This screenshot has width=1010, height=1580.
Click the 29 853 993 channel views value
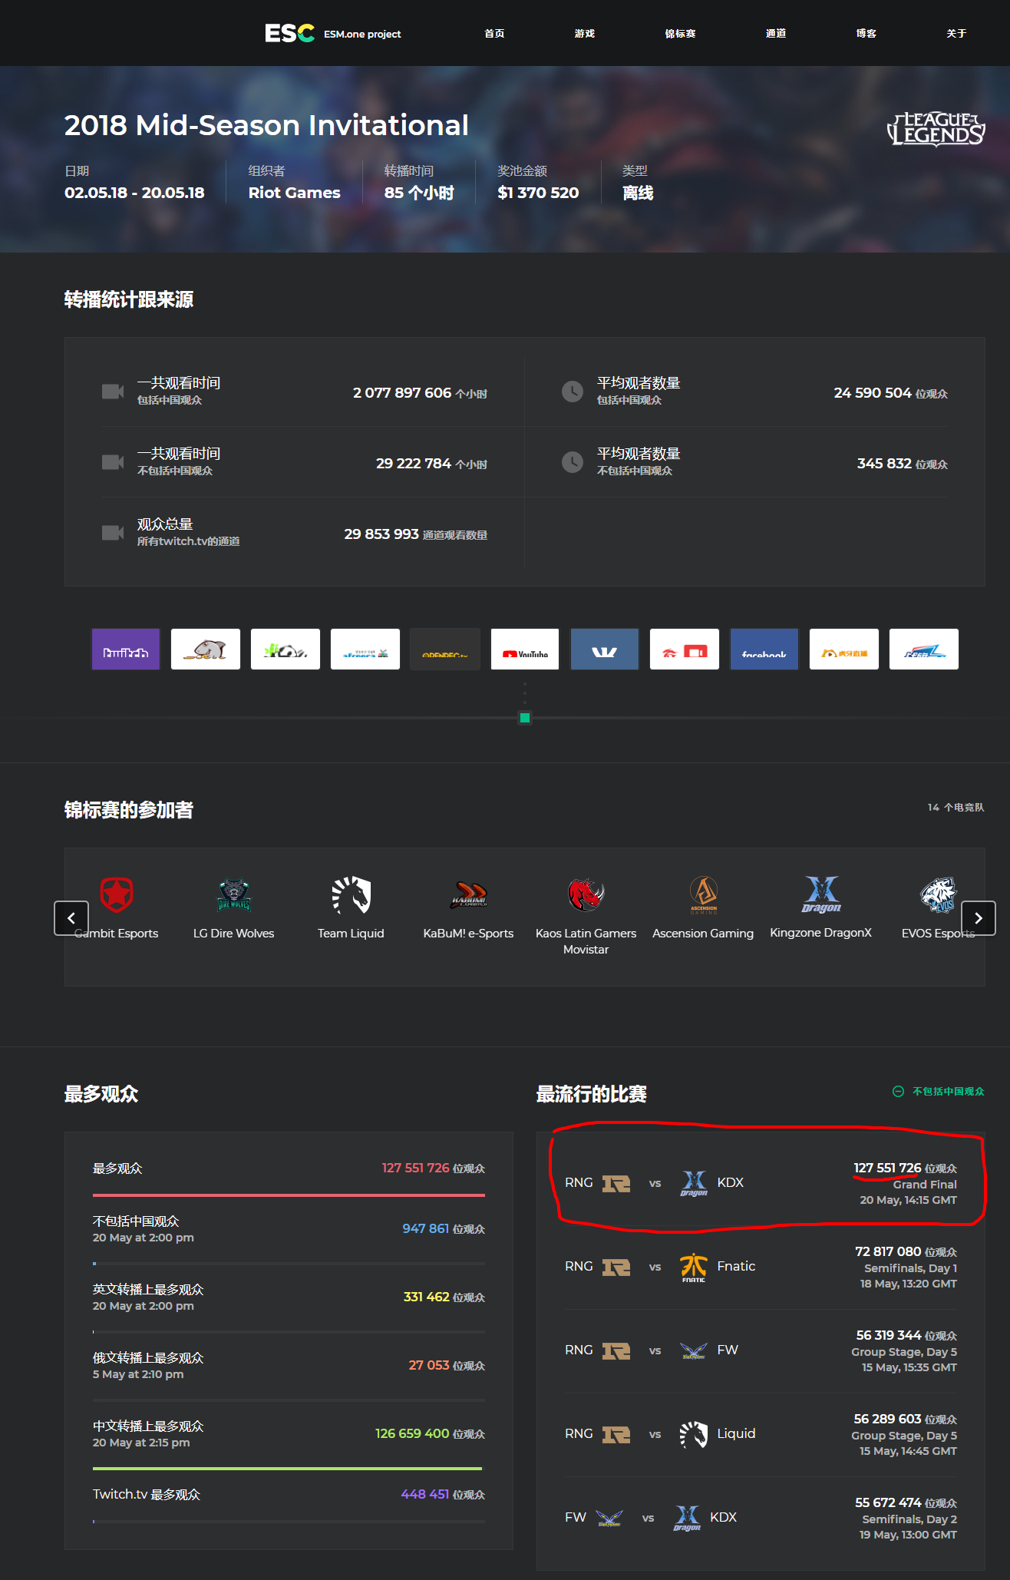coord(381,534)
